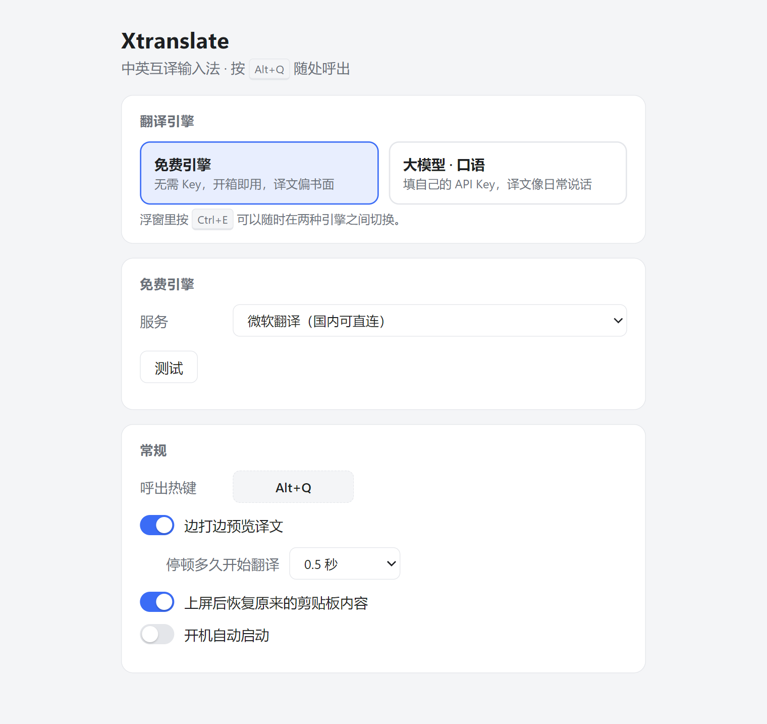Screen dimensions: 767x724
Task: Click the Ctrl+E shortcut key label
Action: coord(212,220)
